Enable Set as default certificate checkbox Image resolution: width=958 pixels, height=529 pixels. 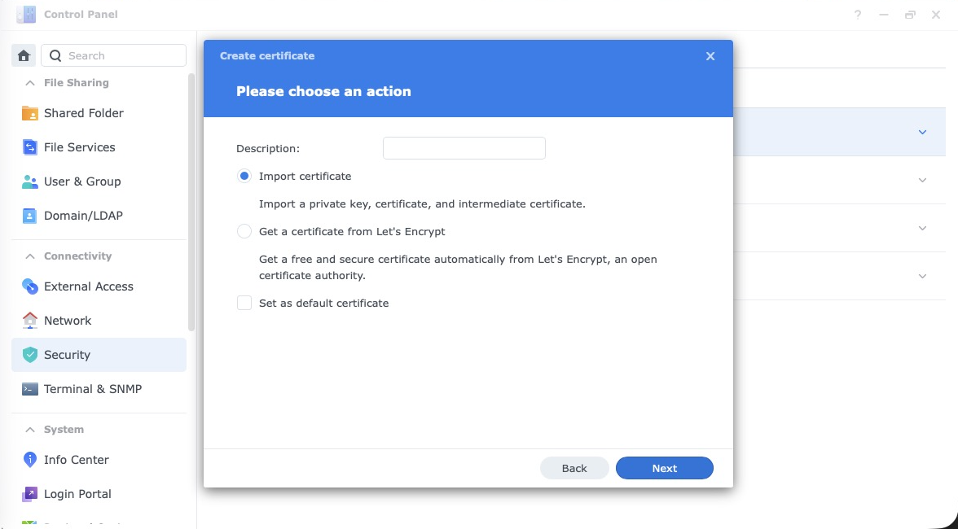(x=244, y=303)
